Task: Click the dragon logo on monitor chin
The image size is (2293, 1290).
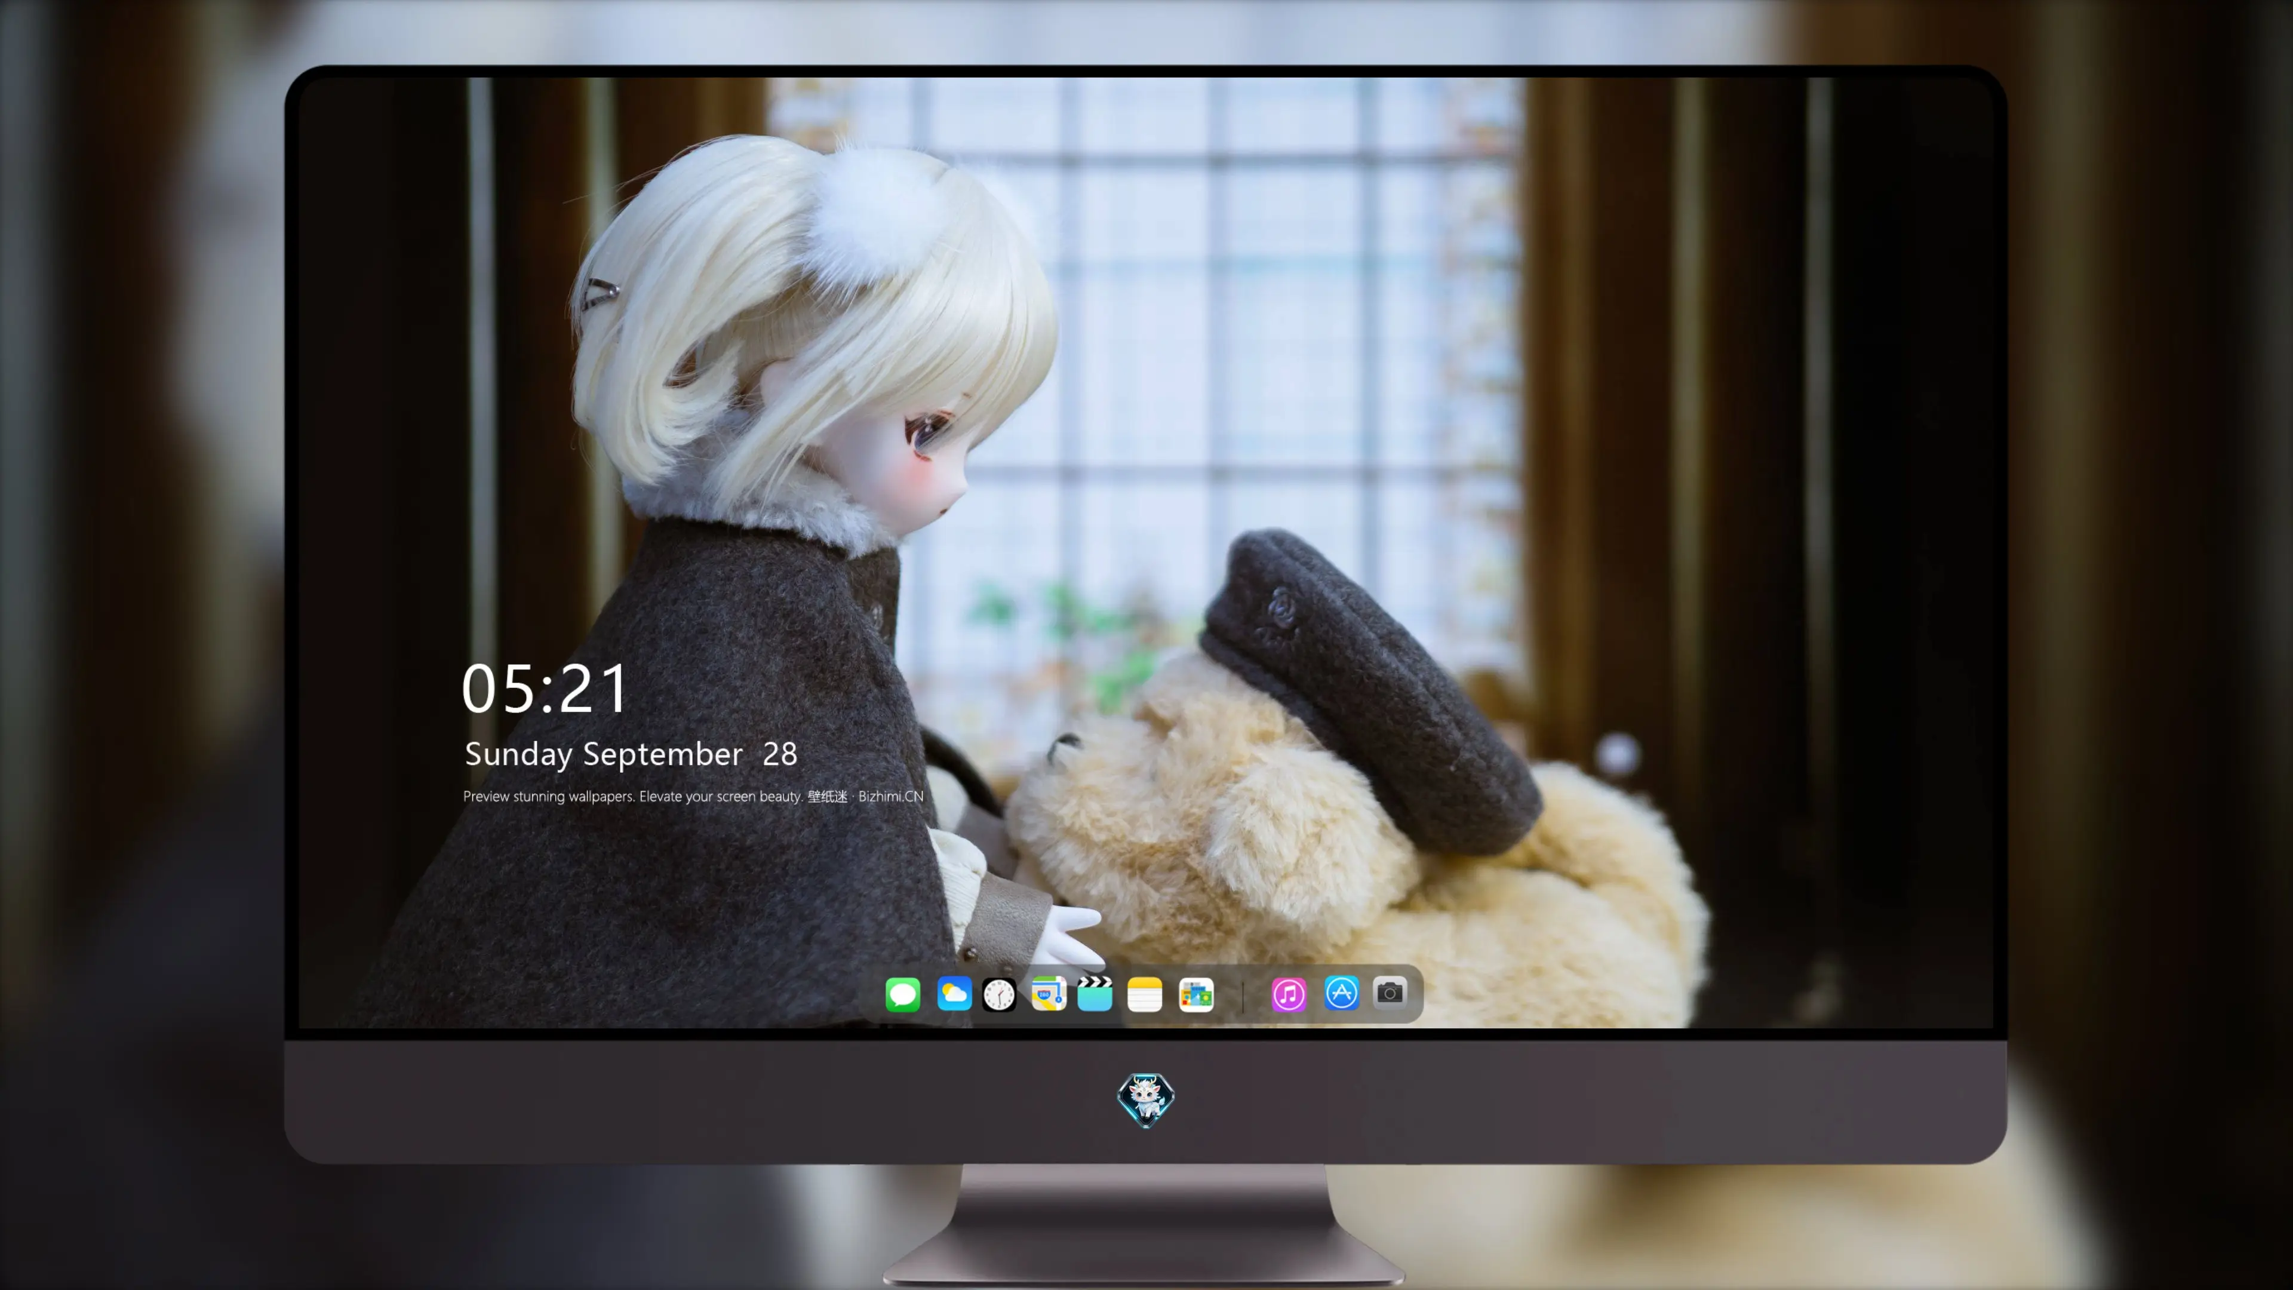Action: (x=1146, y=1099)
